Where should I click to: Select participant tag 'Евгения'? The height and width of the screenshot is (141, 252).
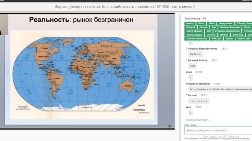[x=224, y=35]
